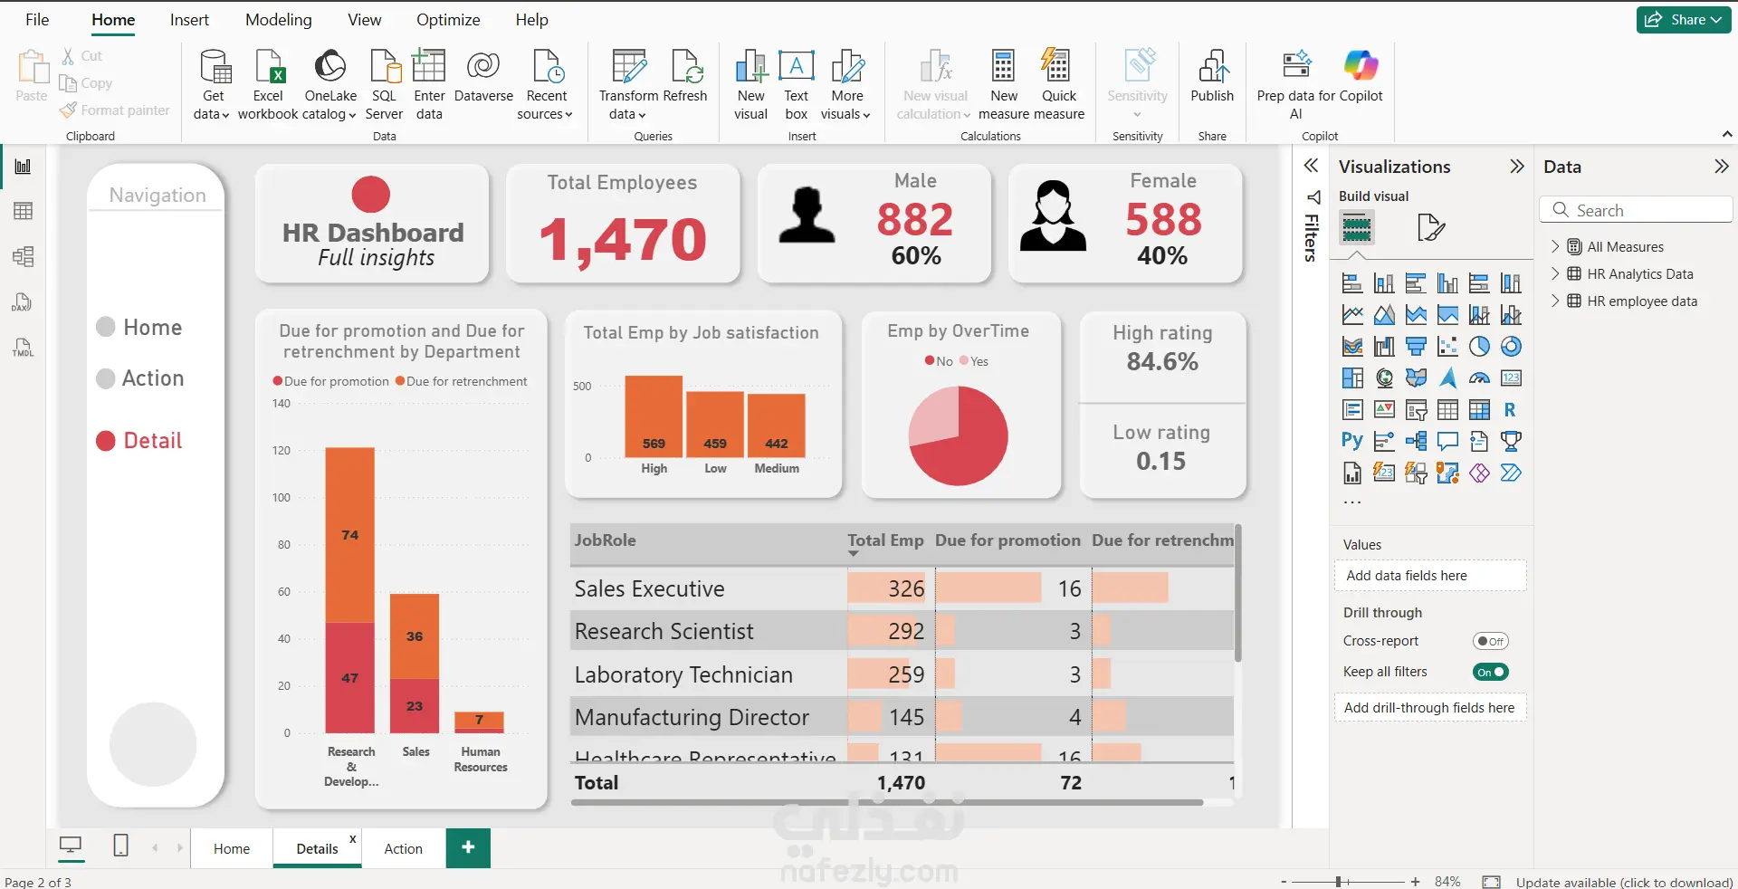The height and width of the screenshot is (889, 1738).
Task: Close the Details page tab
Action: (x=353, y=839)
